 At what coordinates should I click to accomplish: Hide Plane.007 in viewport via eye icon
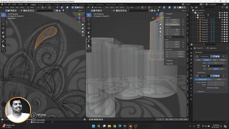click(x=222, y=27)
